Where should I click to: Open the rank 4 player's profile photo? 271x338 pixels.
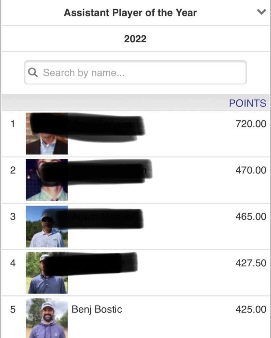[47, 273]
